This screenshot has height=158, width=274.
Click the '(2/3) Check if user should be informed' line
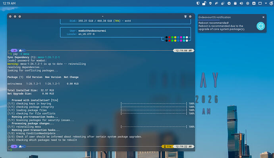pos(75,137)
